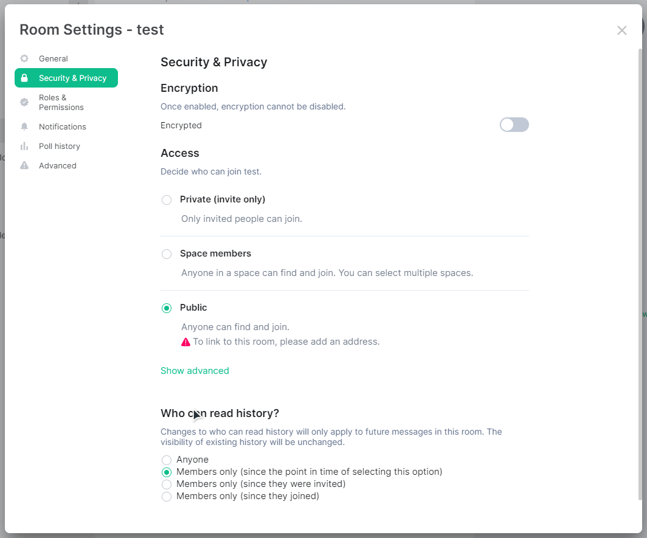The width and height of the screenshot is (647, 538).
Task: Click the 'Access' section heading
Action: pos(180,153)
